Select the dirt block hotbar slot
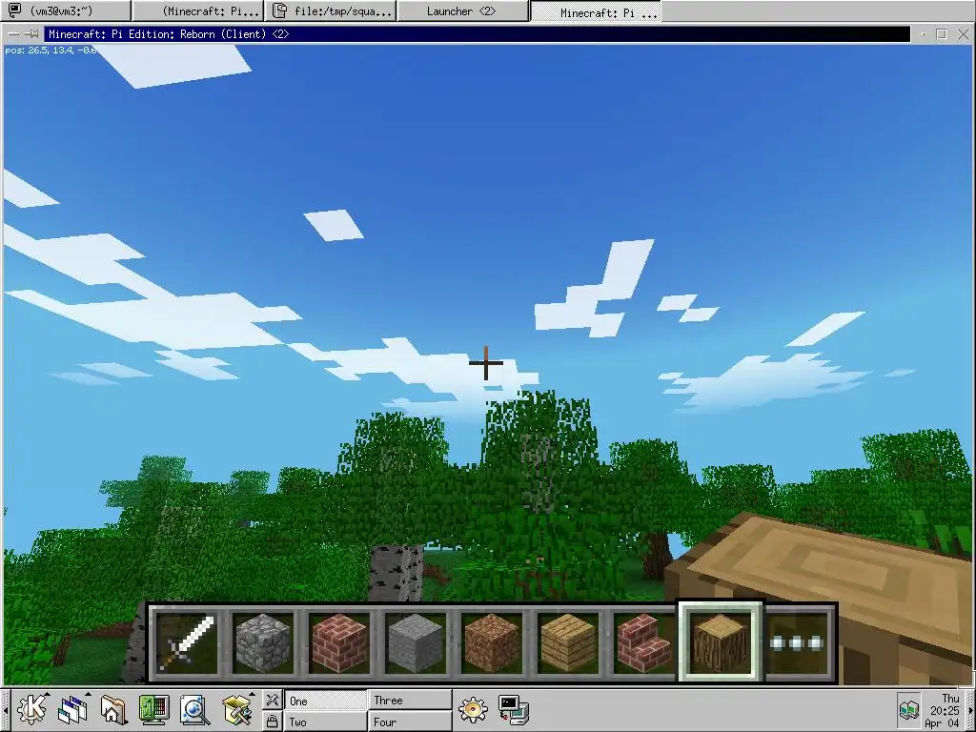976x732 pixels. click(492, 642)
